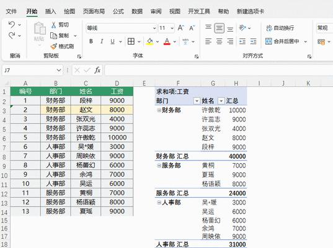333x248 pixels.
Task: Open the font size dropdown
Action: click(172, 28)
